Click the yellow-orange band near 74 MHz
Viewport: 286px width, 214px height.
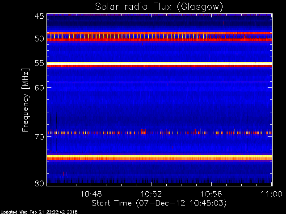160,157
